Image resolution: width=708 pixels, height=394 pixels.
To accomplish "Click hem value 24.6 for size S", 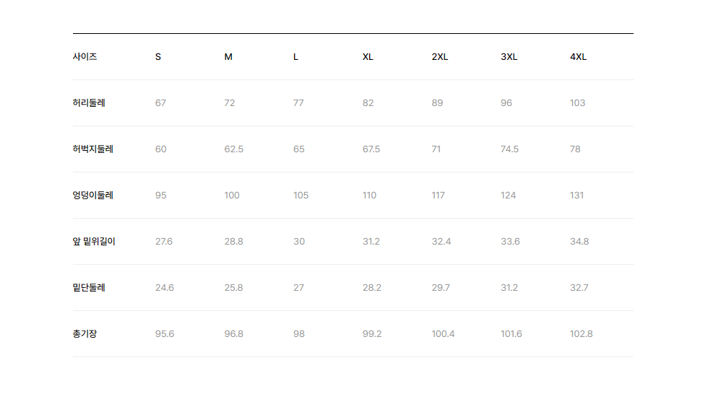I will tap(165, 288).
